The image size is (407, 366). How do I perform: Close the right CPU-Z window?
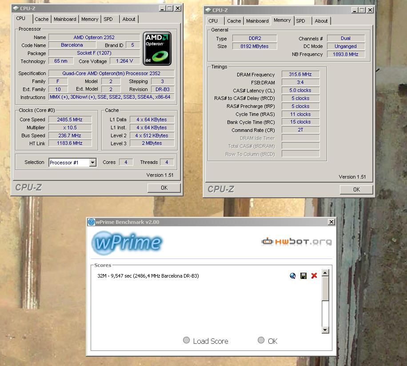coord(370,10)
